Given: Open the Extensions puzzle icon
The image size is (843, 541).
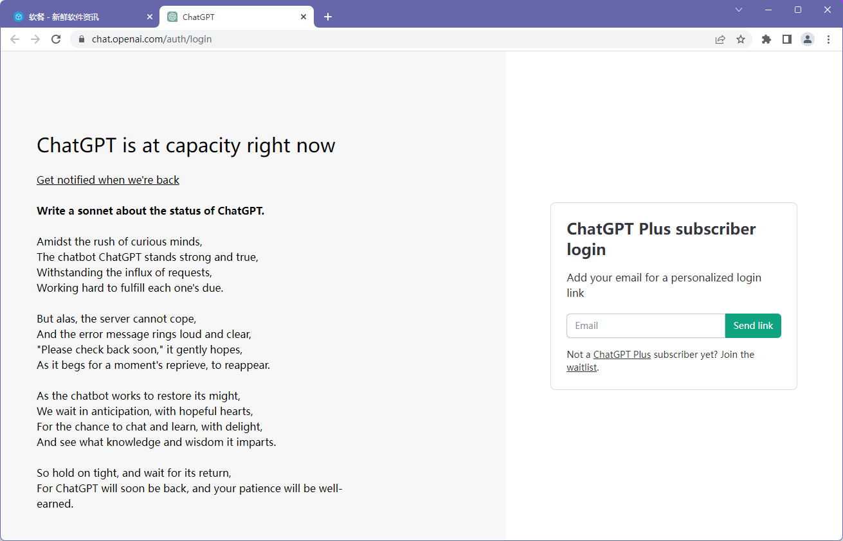Looking at the screenshot, I should pos(766,39).
